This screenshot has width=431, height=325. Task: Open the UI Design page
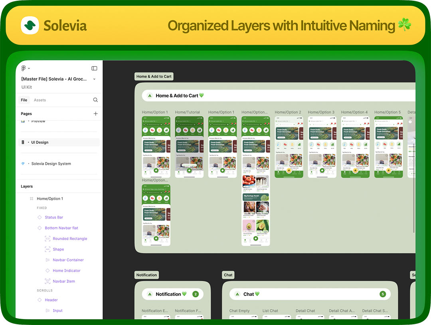(40, 142)
